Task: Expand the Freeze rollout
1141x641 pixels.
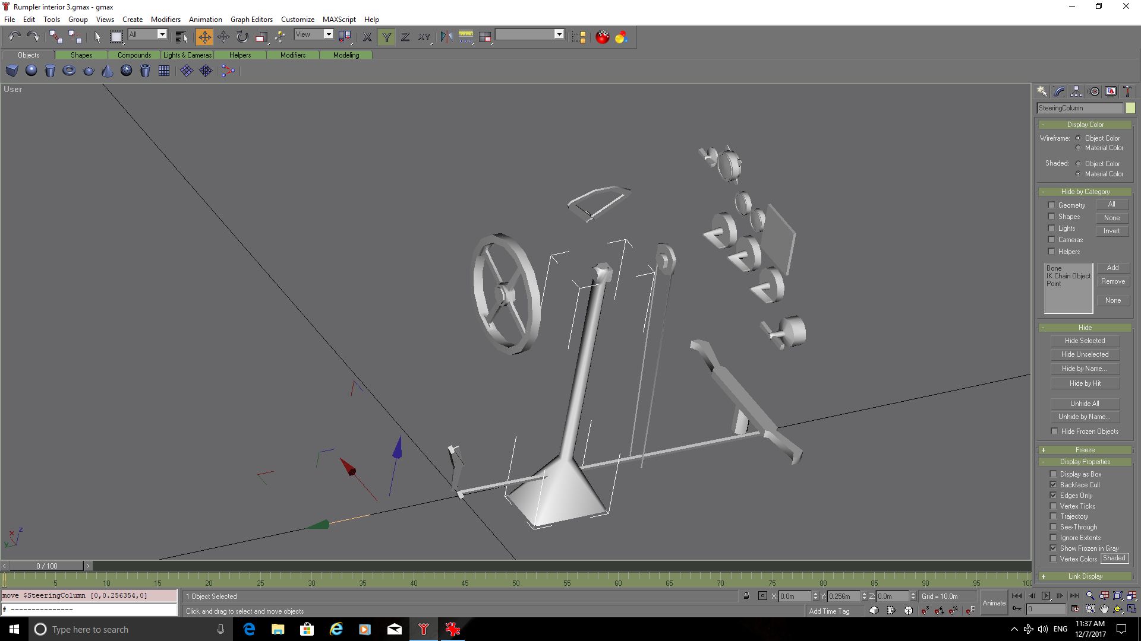Action: click(1085, 450)
